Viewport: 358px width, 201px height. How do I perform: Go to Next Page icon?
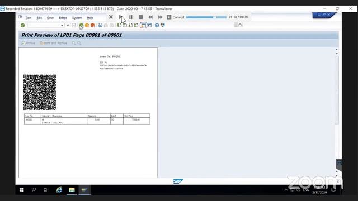point(130,25)
